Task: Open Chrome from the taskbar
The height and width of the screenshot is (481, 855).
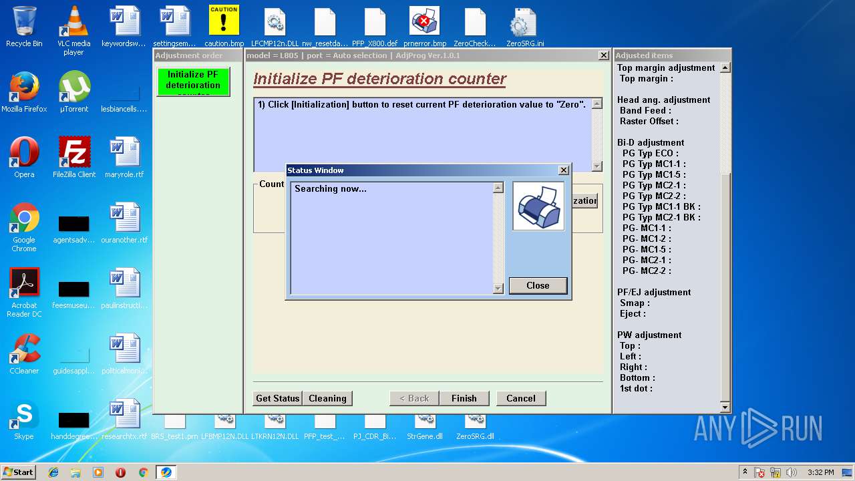Action: point(143,472)
